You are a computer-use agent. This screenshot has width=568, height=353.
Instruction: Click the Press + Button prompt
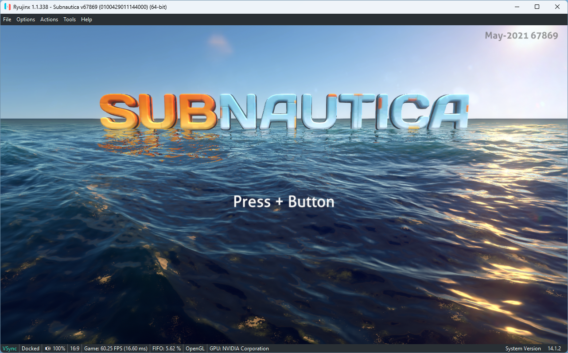(x=284, y=202)
